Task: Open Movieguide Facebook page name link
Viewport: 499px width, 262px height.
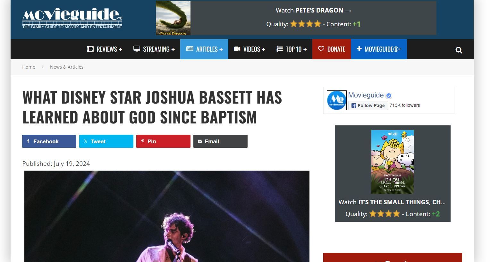Action: pos(366,95)
